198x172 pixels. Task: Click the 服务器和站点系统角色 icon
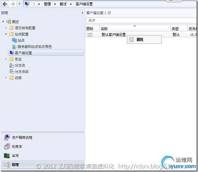pos(15,46)
